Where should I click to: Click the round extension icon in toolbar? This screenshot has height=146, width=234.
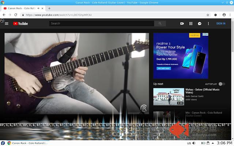(x=215, y=15)
